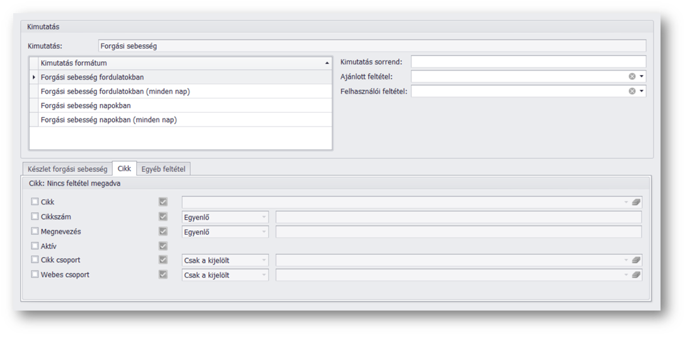Check the Webes csoport checkbox
Viewport: 687px width, 337px height.
35,275
